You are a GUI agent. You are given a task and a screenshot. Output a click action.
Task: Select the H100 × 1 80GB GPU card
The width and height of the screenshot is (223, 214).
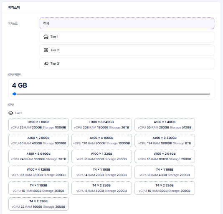(38, 125)
